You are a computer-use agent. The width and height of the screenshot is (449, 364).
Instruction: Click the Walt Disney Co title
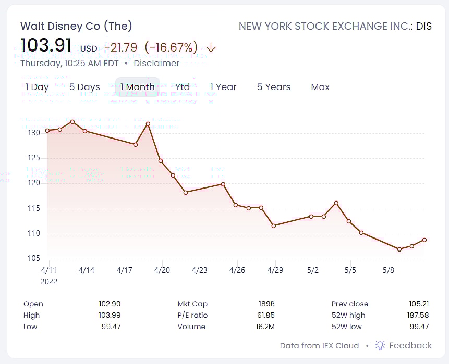(x=76, y=26)
